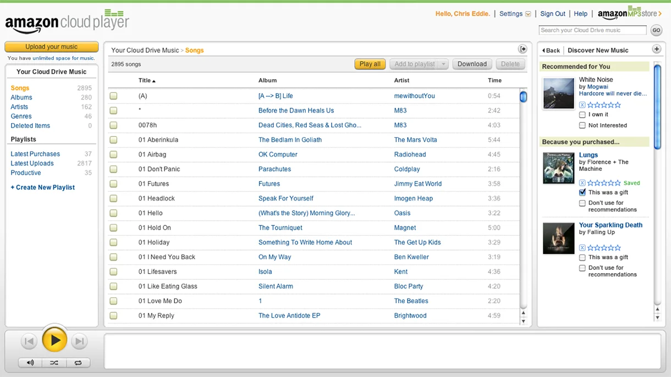Click the Amazon Cloud Player logo

click(x=67, y=22)
